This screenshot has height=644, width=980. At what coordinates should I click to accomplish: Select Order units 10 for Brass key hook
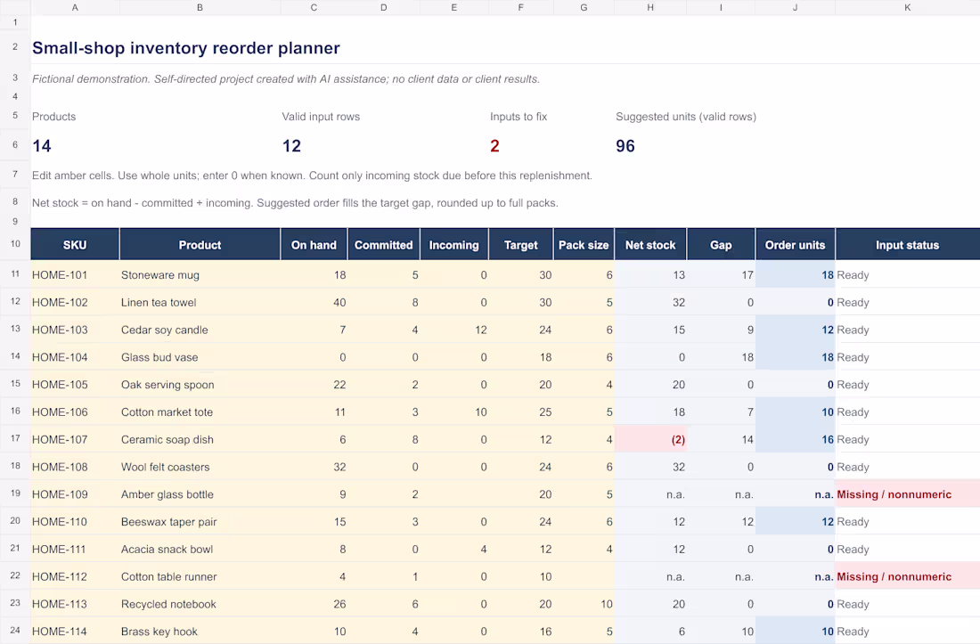(795, 632)
